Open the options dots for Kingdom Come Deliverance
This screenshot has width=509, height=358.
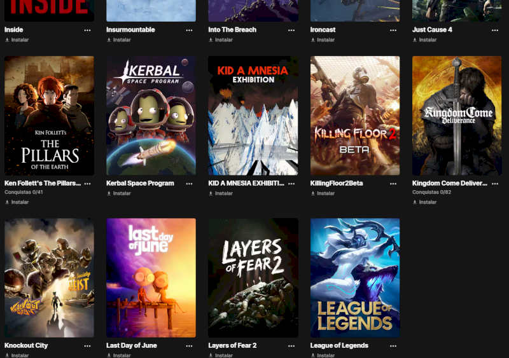tap(495, 183)
